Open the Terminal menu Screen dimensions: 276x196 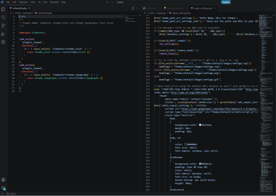click(54, 2)
